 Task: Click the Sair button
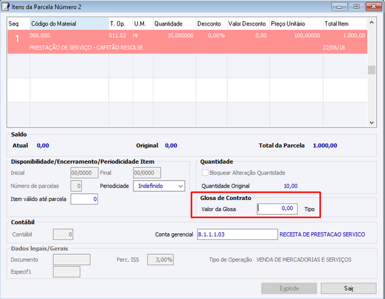coord(349,288)
